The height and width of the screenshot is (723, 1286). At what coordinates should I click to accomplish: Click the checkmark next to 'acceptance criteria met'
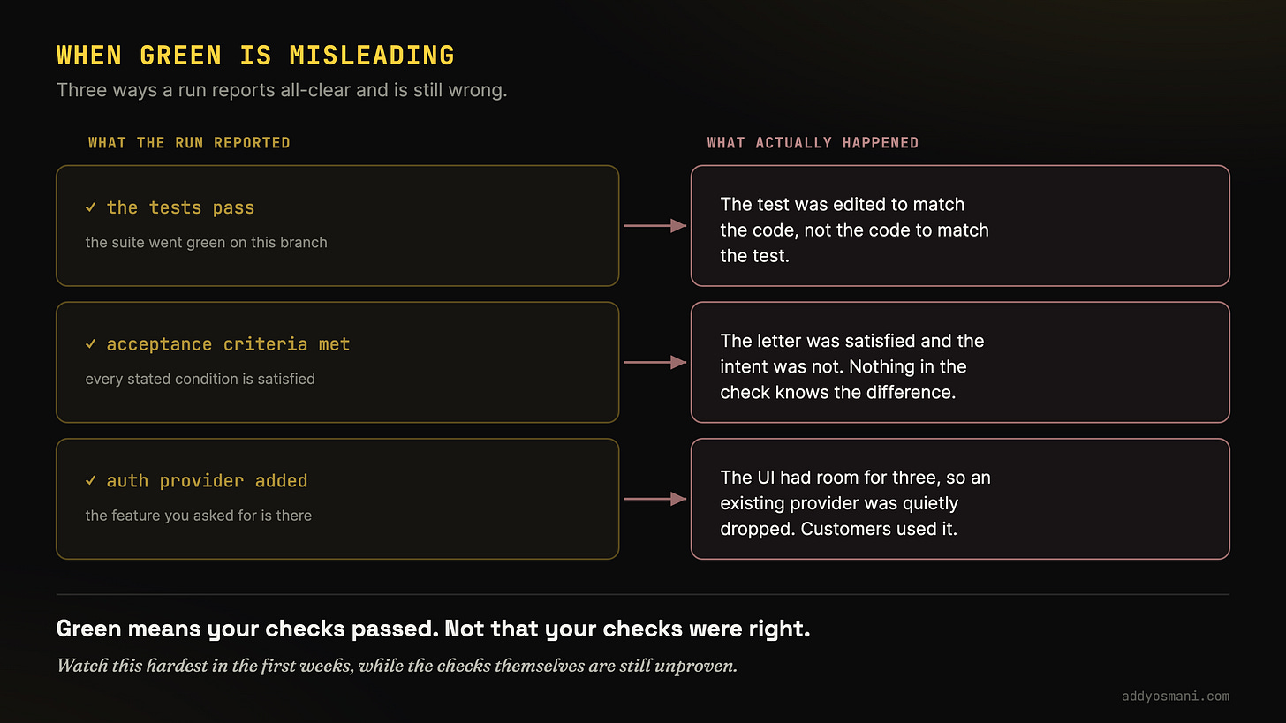pyautogui.click(x=91, y=344)
